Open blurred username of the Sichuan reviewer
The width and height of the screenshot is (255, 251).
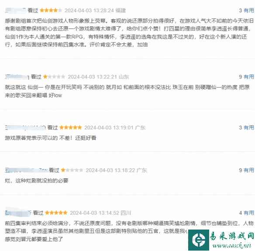pyautogui.click(x=18, y=212)
